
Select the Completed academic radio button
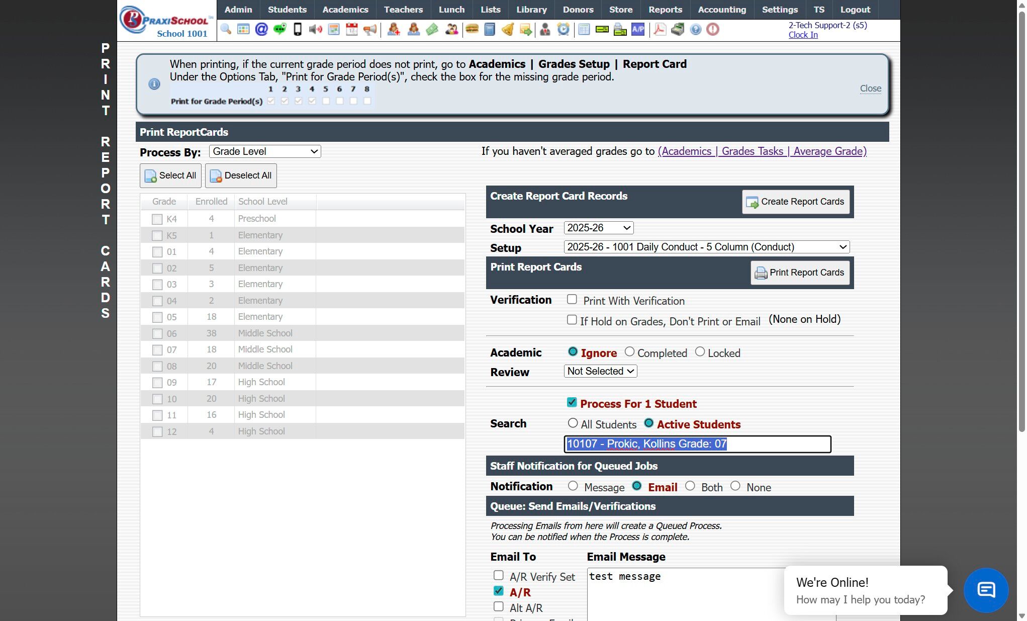click(629, 352)
